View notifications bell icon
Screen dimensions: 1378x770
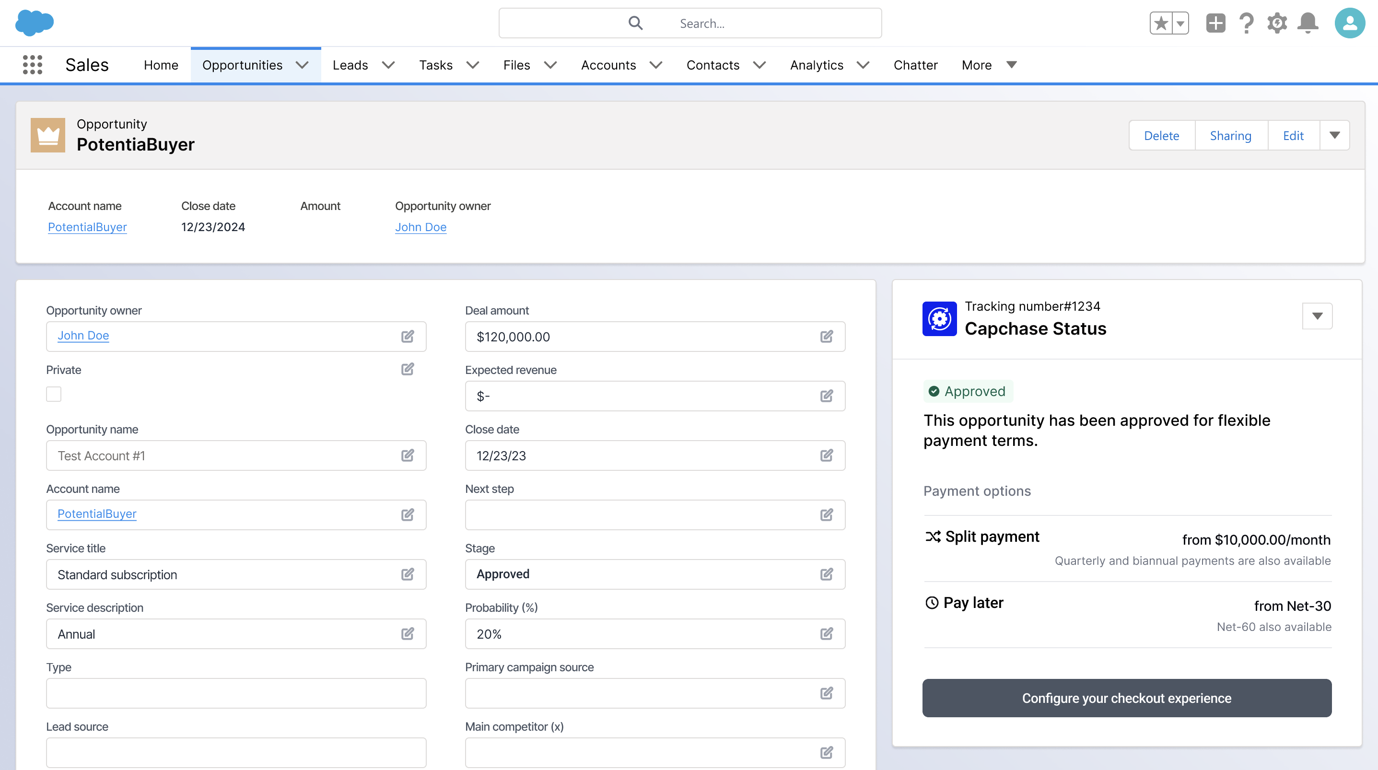[x=1308, y=23]
